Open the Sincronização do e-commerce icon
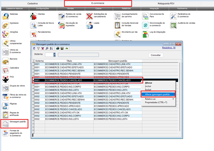 click(x=145, y=25)
